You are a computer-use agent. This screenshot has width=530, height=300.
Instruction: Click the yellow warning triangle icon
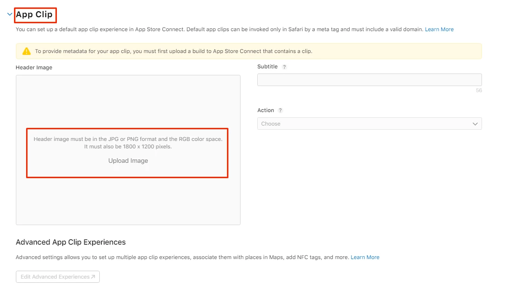[27, 51]
